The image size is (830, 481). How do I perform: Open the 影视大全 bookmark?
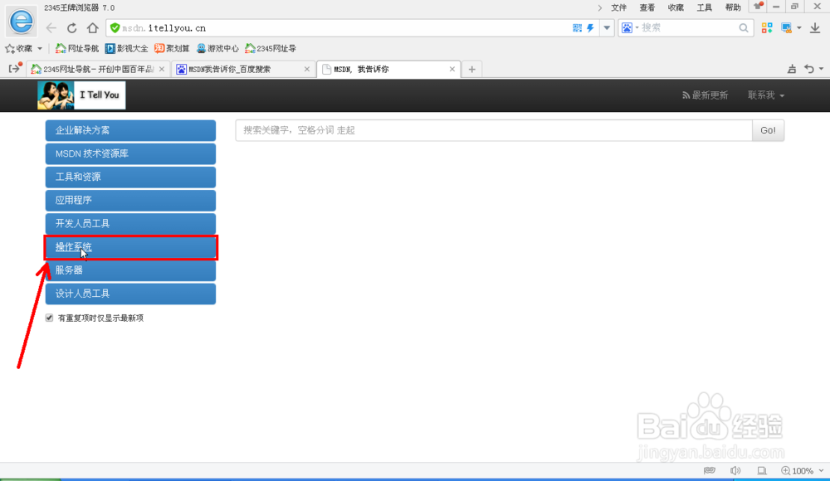point(126,49)
